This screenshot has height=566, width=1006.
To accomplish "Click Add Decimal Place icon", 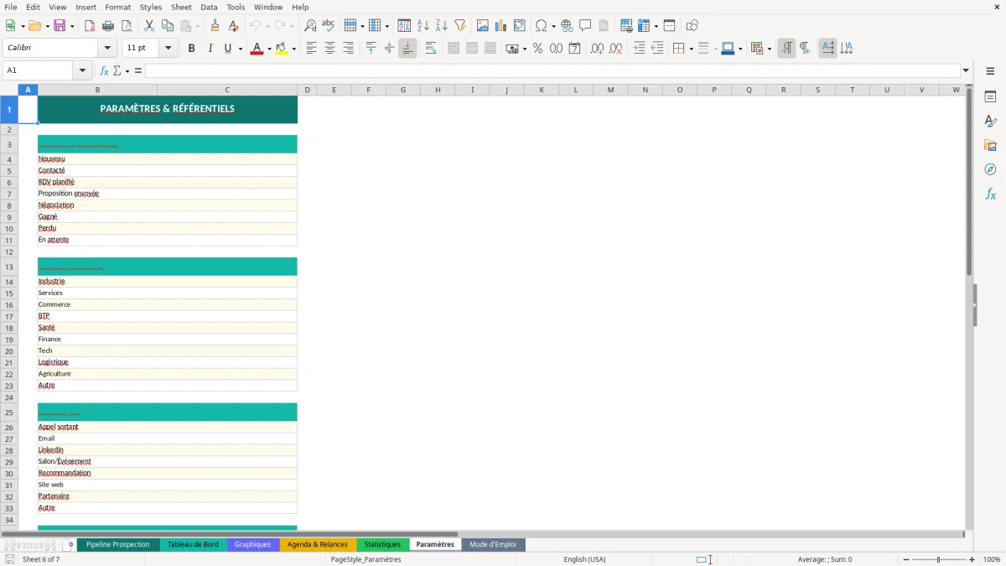I will click(597, 49).
